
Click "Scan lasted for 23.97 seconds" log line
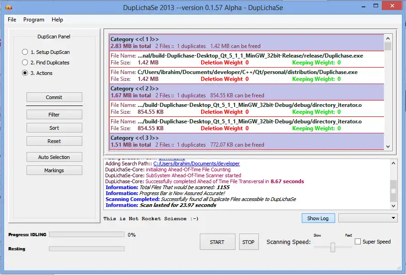point(161,205)
